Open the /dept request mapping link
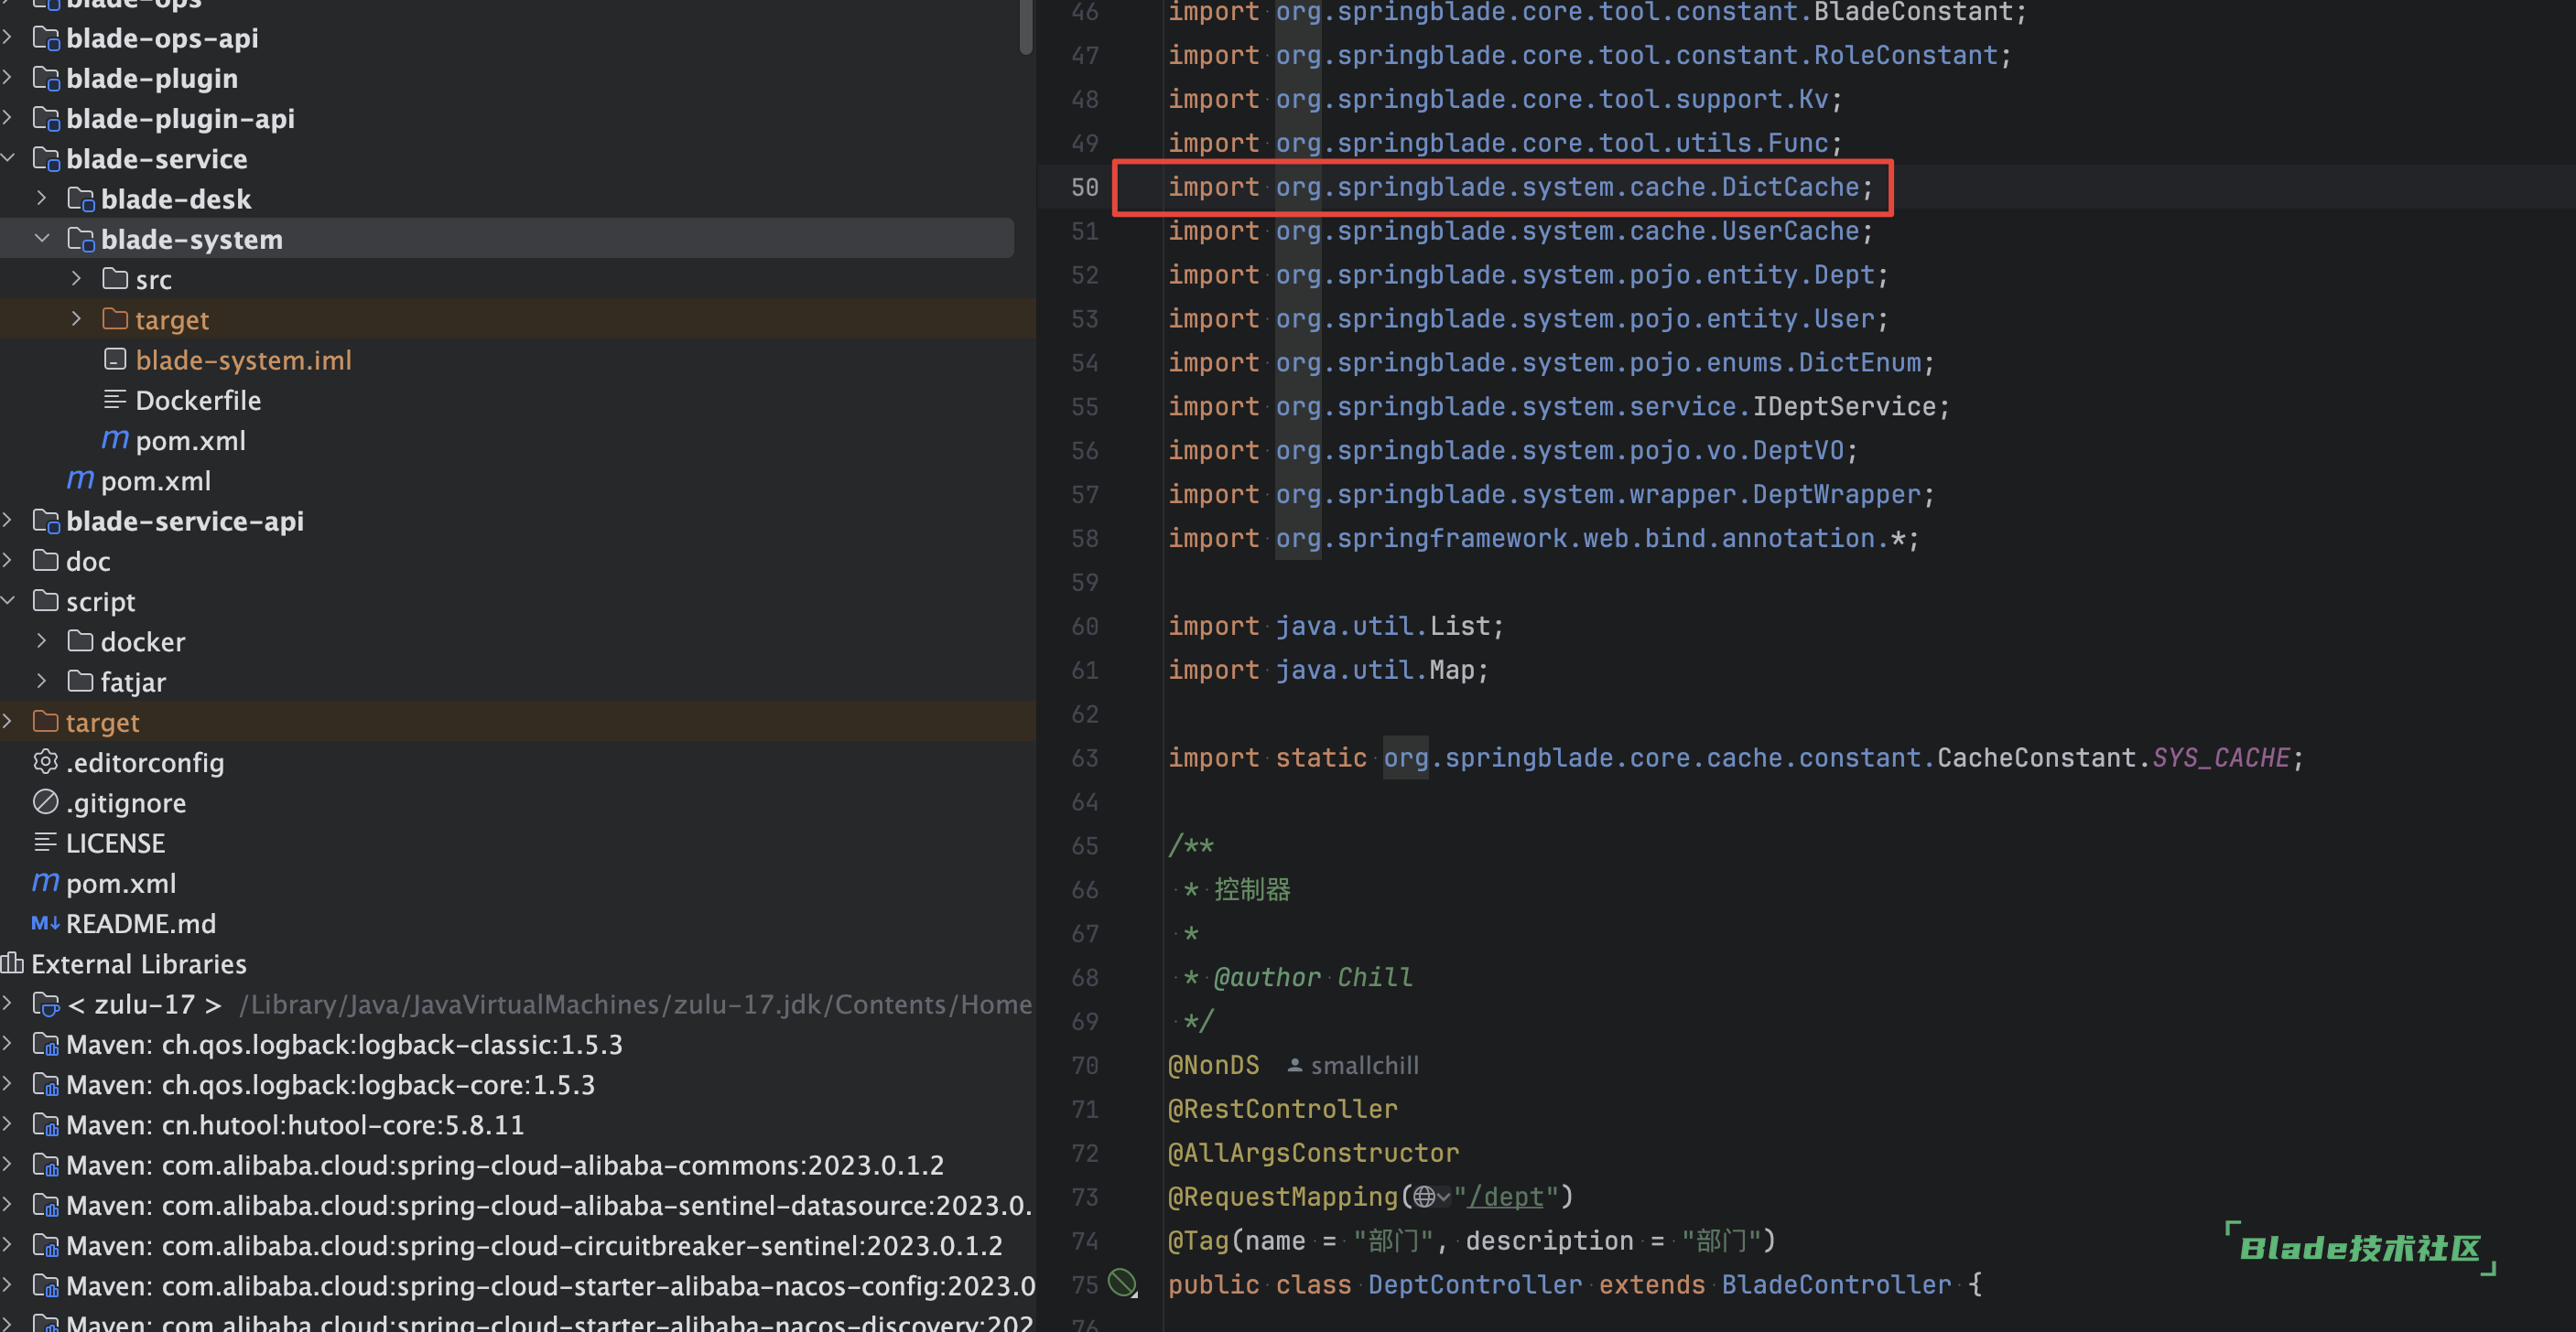Image resolution: width=2576 pixels, height=1332 pixels. 1506,1198
